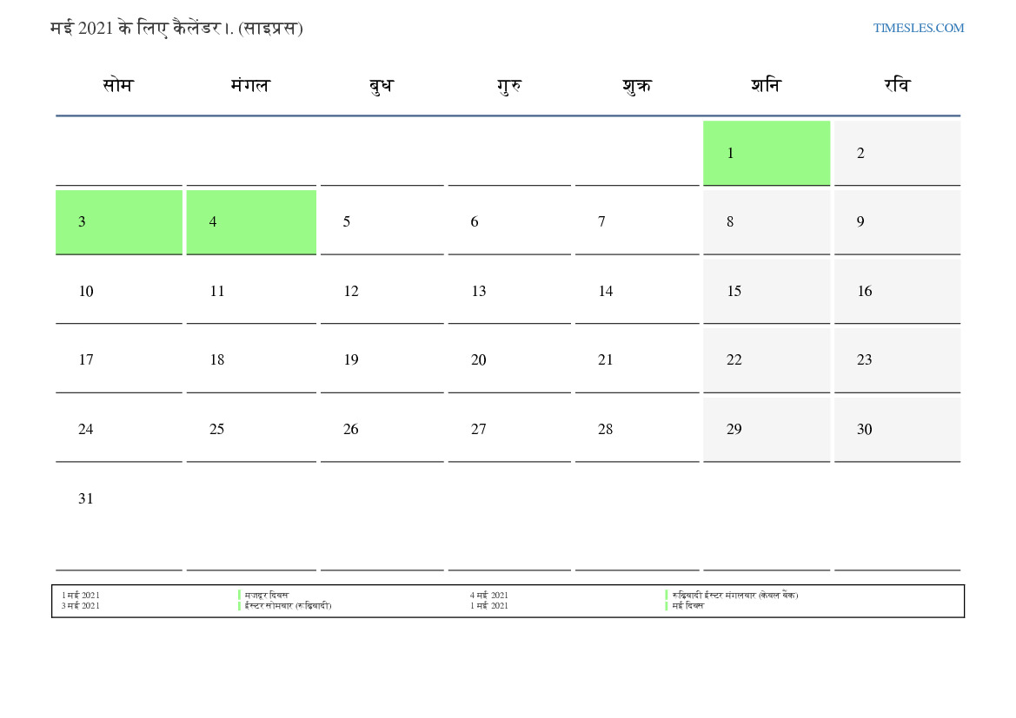The width and height of the screenshot is (1016, 718).
Task: Select the green holiday cell for May 1
Action: tap(766, 153)
